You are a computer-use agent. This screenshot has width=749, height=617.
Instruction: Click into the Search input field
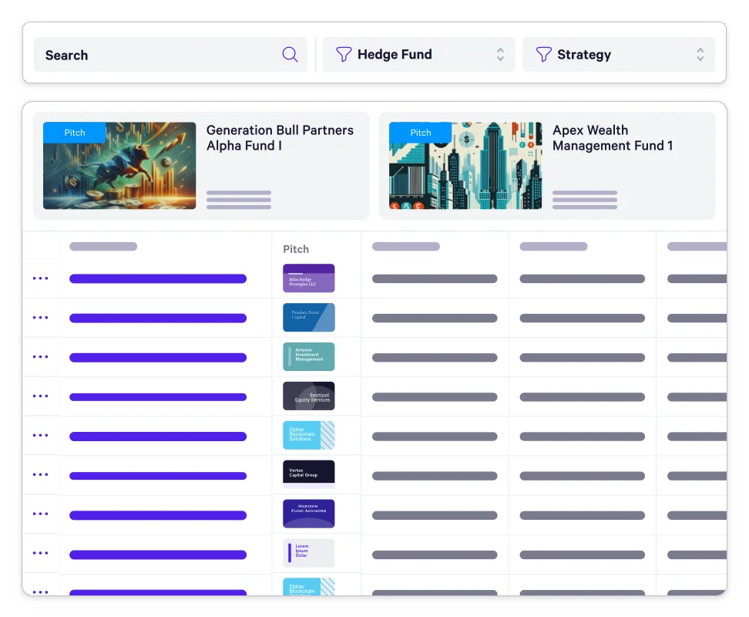(x=154, y=55)
